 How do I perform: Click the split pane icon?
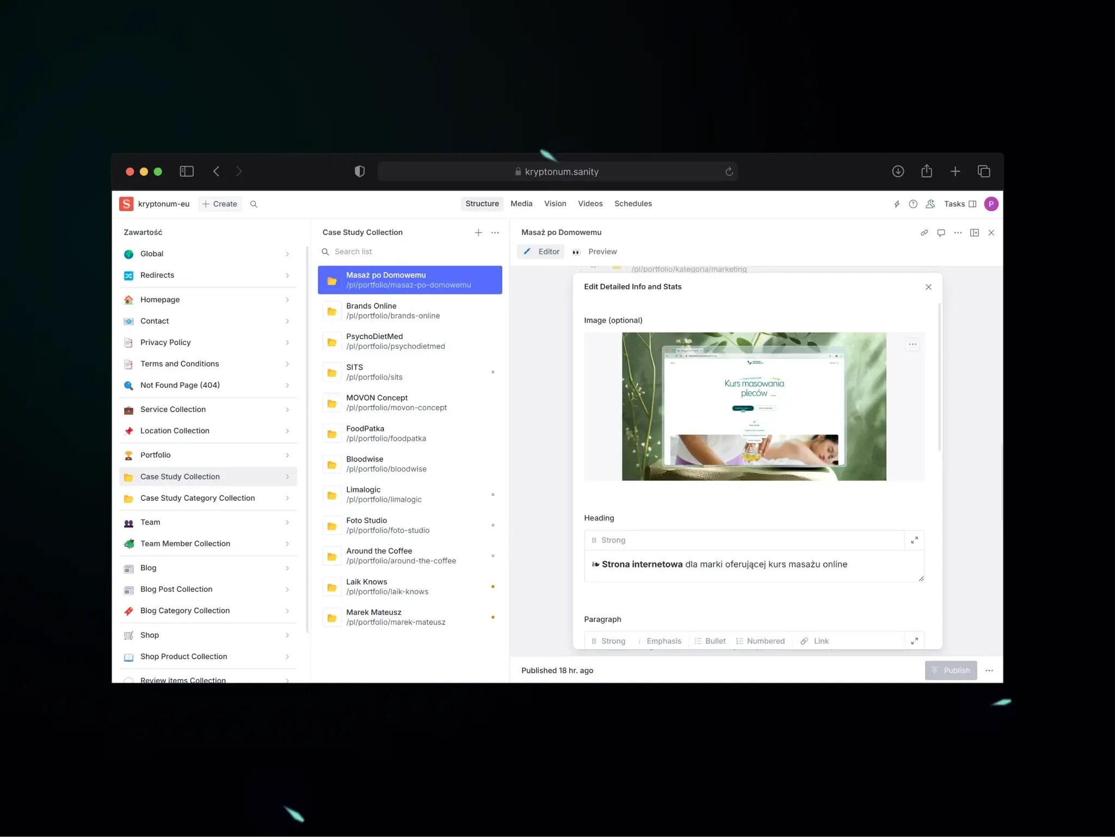point(974,233)
